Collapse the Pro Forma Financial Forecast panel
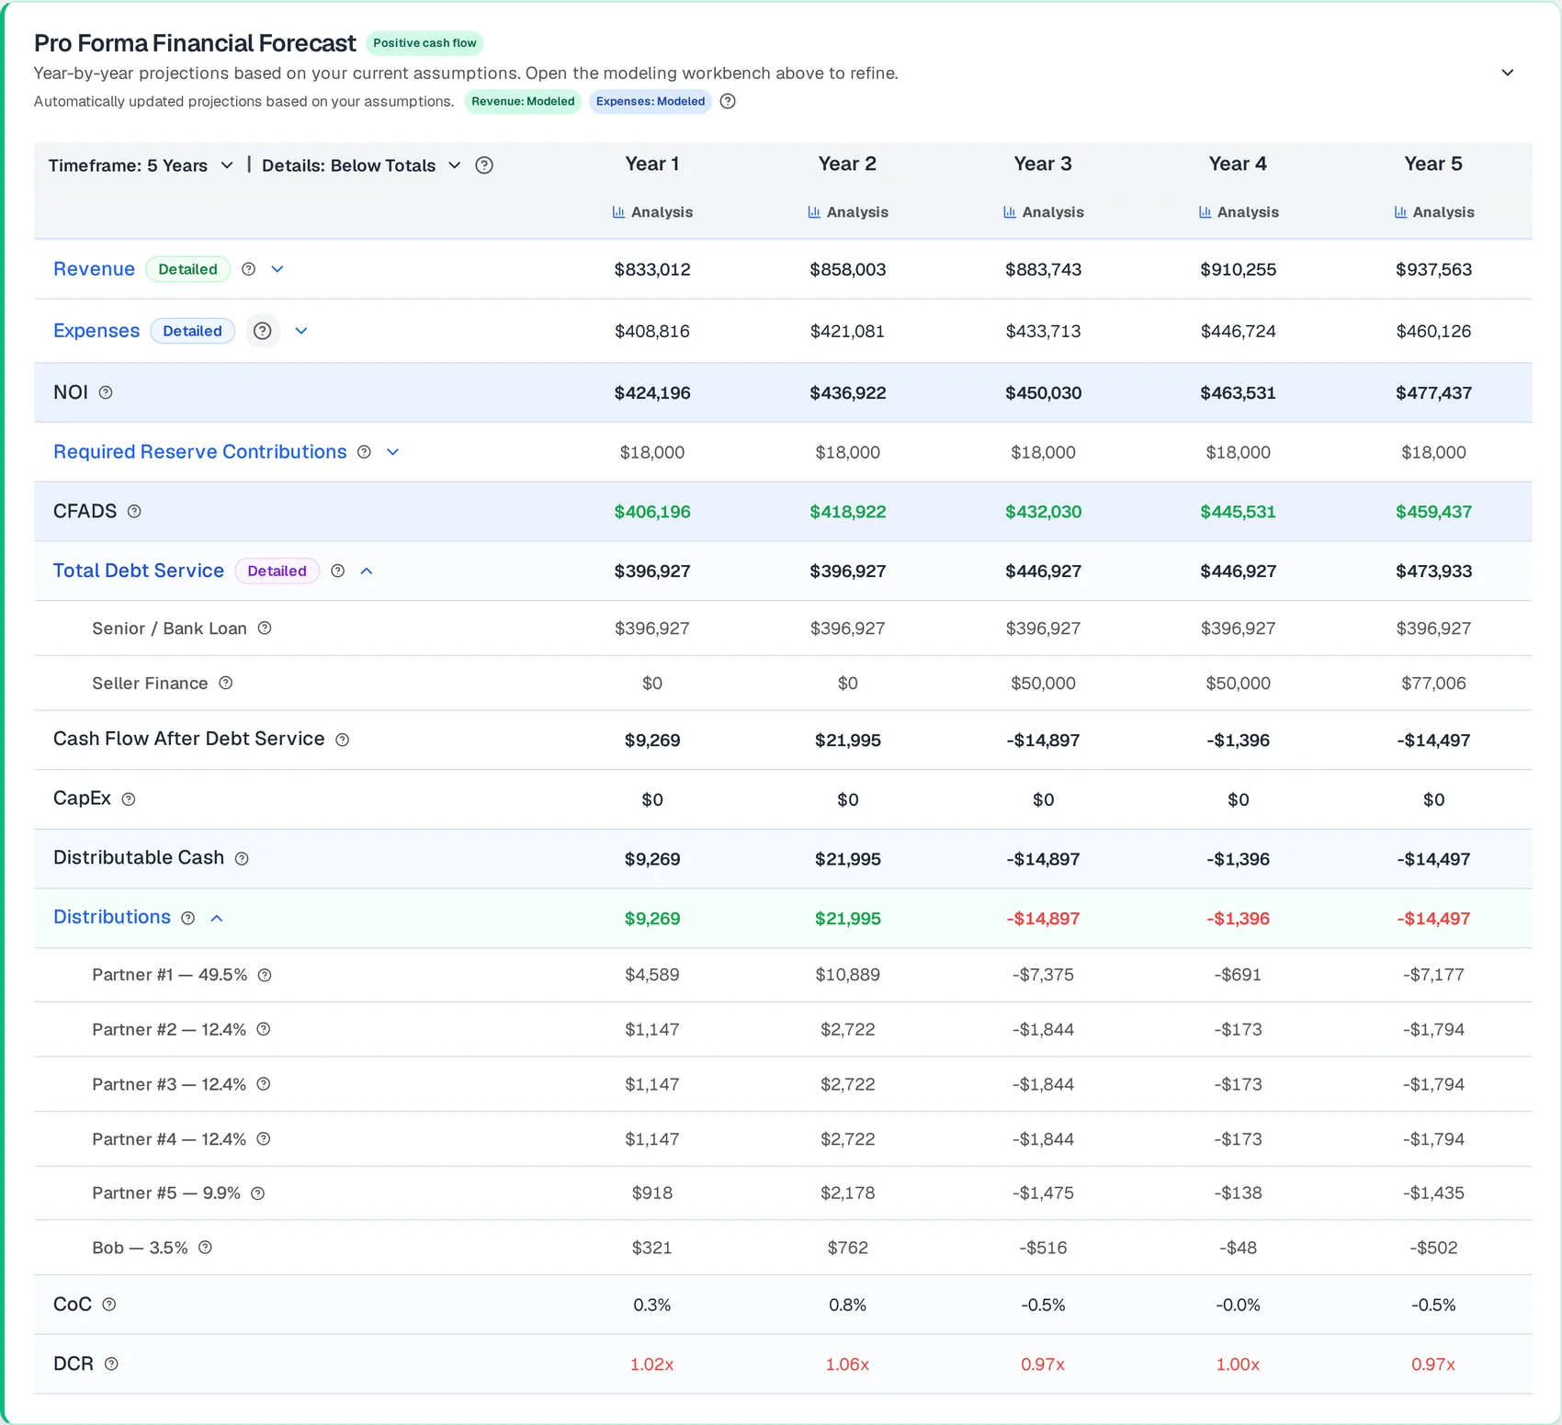1562x1425 pixels. pyautogui.click(x=1508, y=73)
